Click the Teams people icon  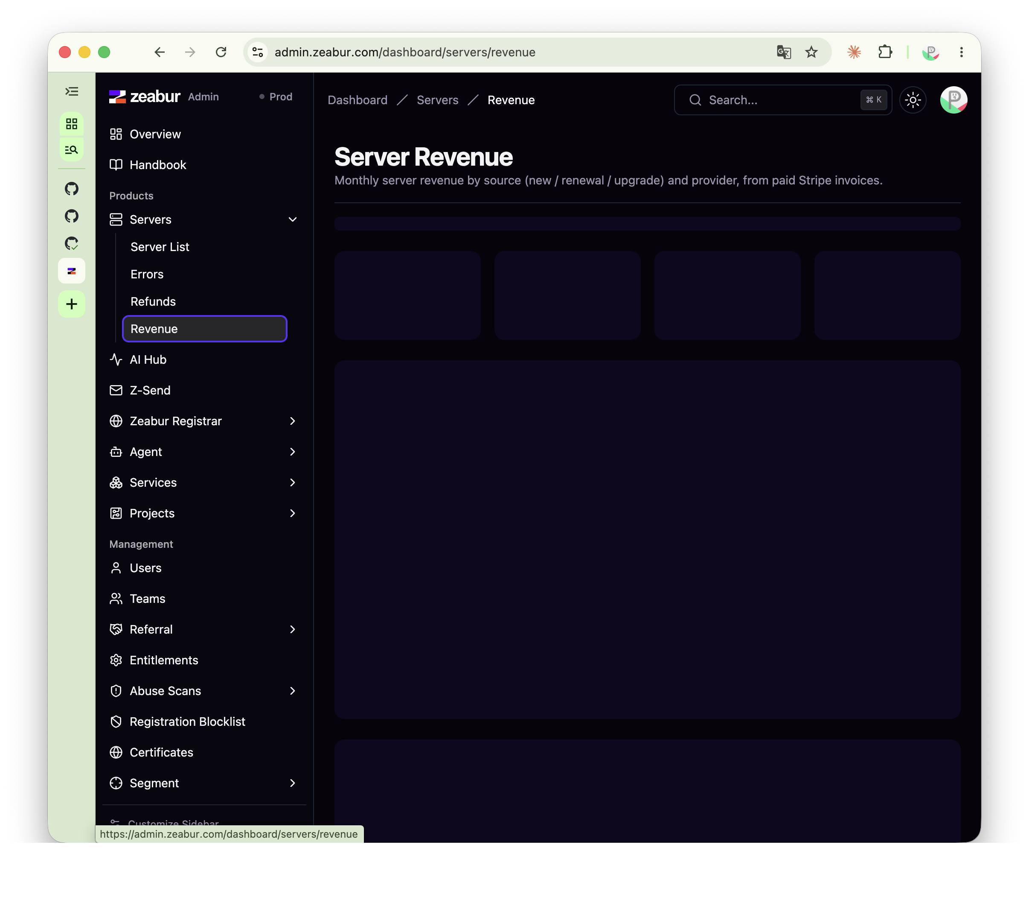[116, 599]
